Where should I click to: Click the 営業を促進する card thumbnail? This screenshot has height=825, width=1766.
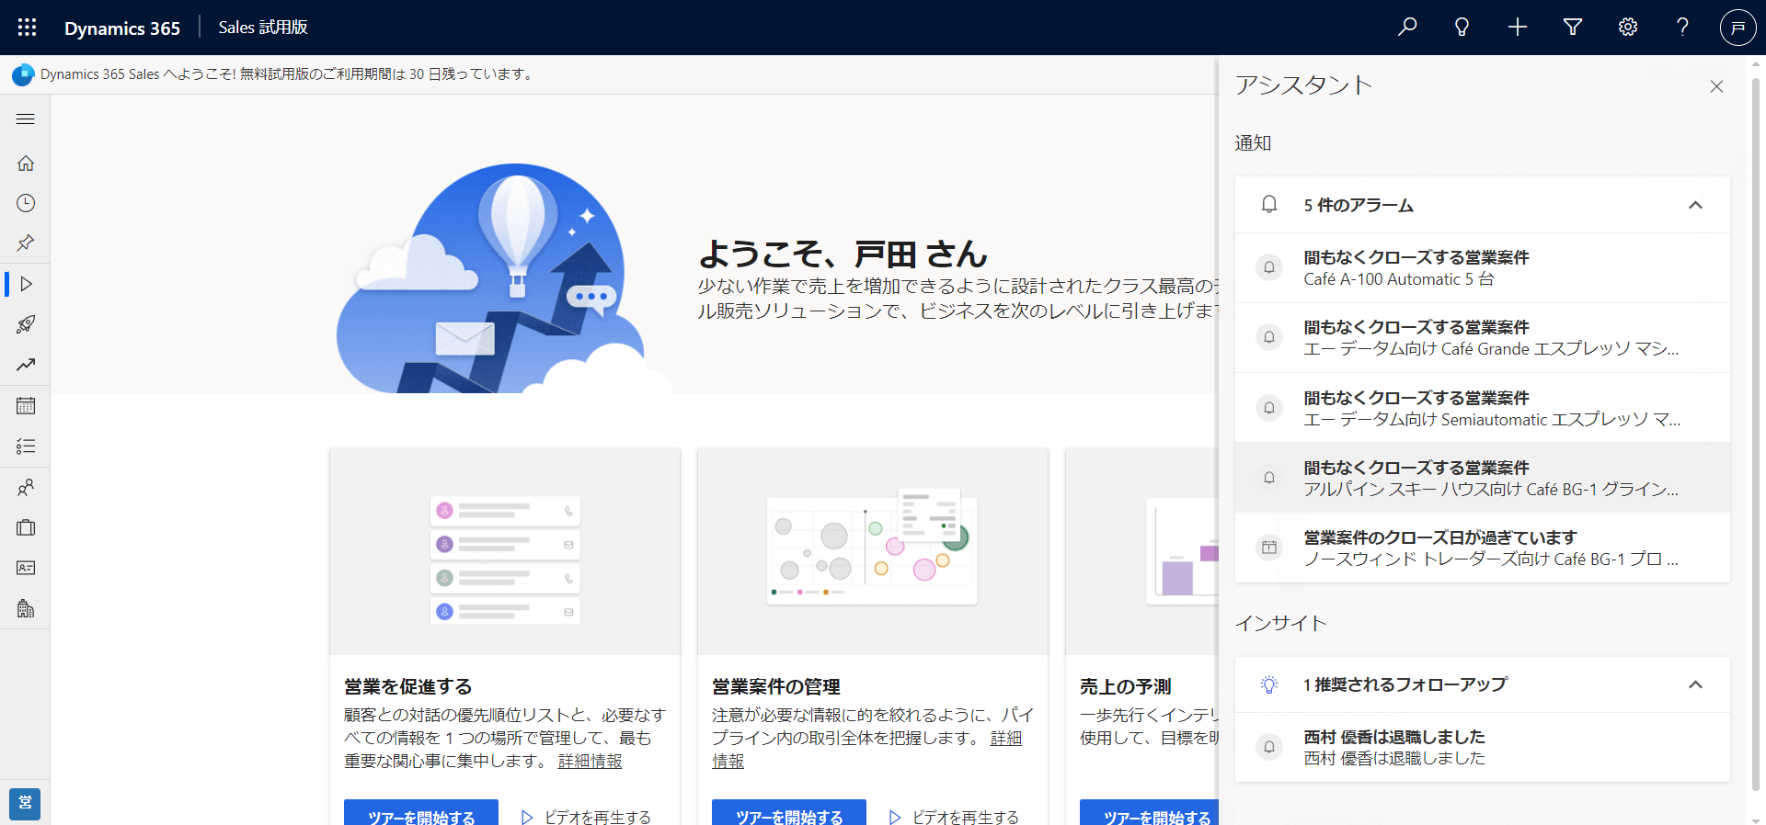pos(505,552)
